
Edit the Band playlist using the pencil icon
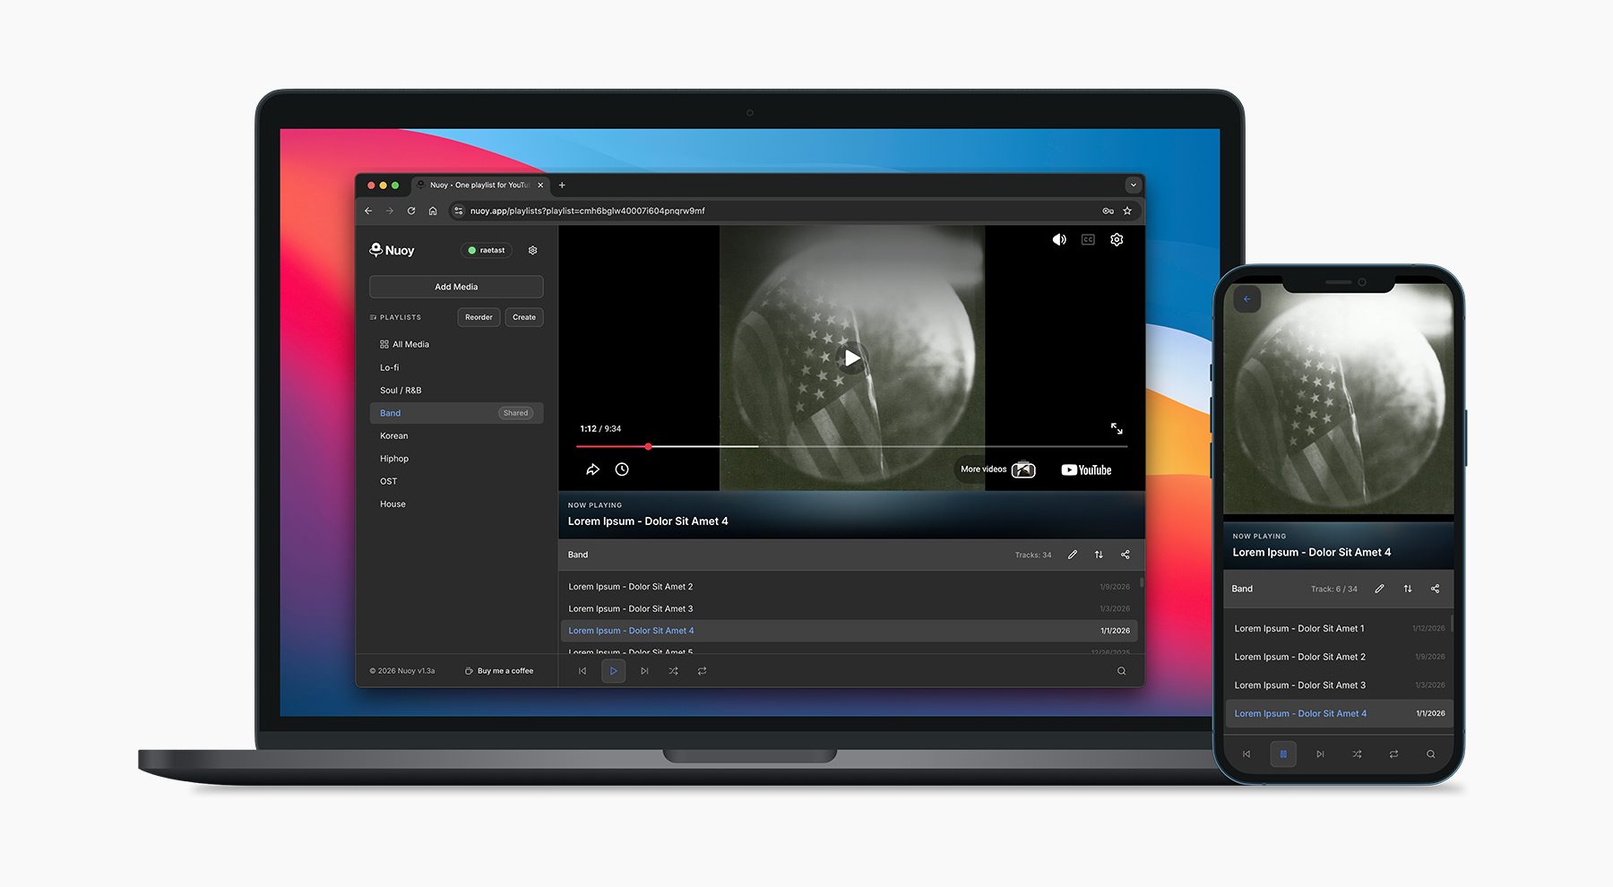point(1073,555)
